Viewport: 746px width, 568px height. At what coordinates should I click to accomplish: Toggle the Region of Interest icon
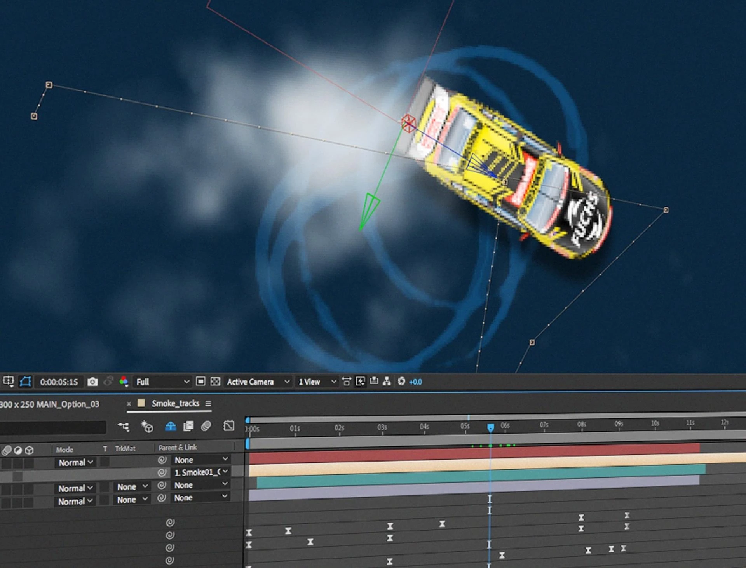(x=200, y=382)
